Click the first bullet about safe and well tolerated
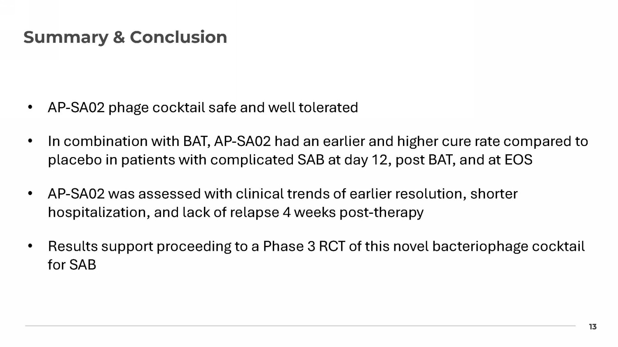This screenshot has height=347, width=618. [x=203, y=108]
